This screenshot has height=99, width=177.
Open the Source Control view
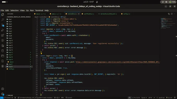pyautogui.click(x=3, y=25)
